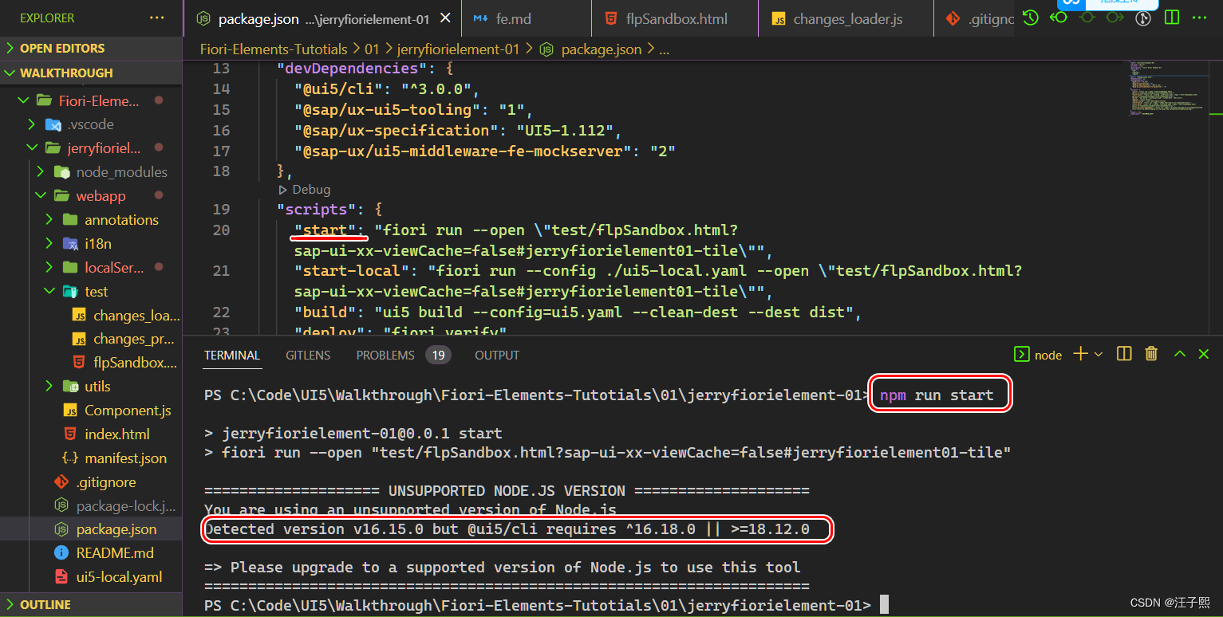Split the terminal with the split icon

coord(1123,354)
